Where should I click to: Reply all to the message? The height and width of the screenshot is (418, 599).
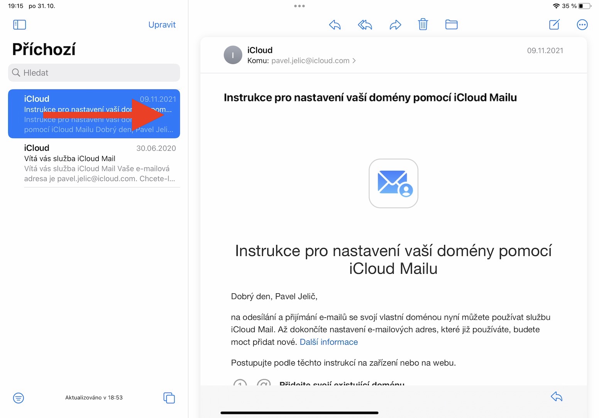pos(365,25)
